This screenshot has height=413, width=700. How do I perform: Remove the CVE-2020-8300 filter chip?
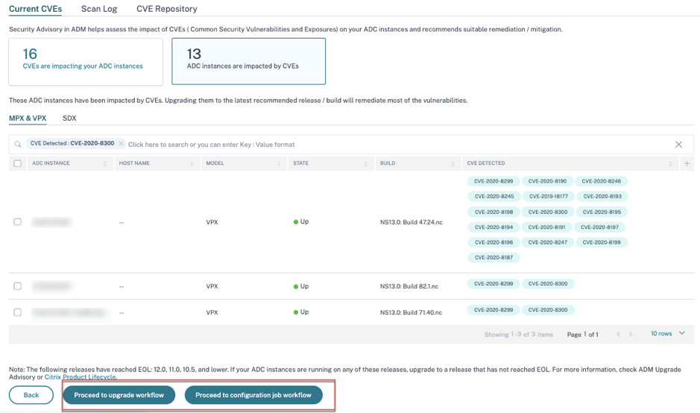tap(121, 143)
